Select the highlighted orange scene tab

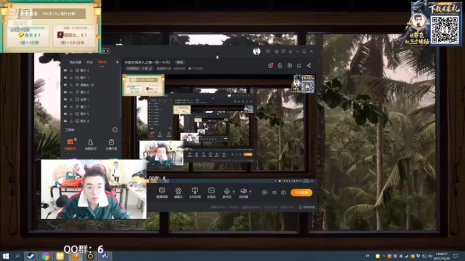click(x=102, y=63)
